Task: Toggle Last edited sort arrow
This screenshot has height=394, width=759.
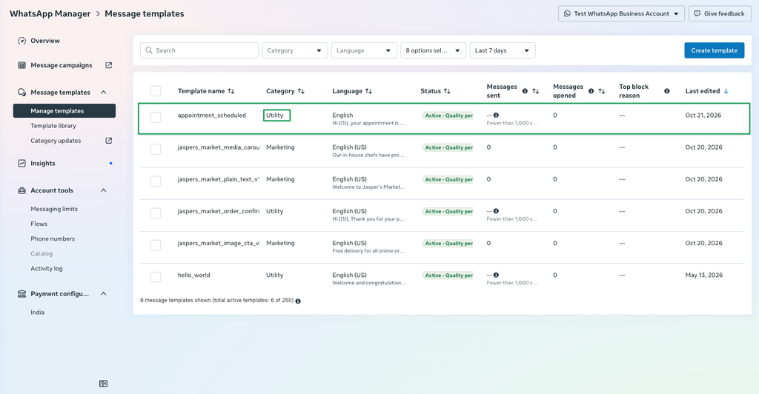Action: point(726,91)
